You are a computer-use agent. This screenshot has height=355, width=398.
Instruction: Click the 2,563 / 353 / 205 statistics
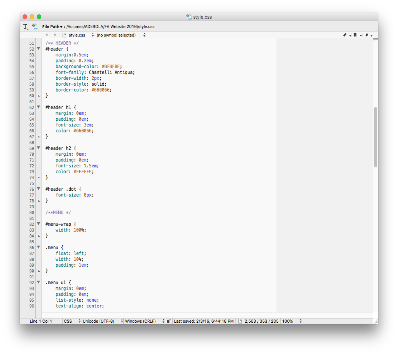pos(262,321)
